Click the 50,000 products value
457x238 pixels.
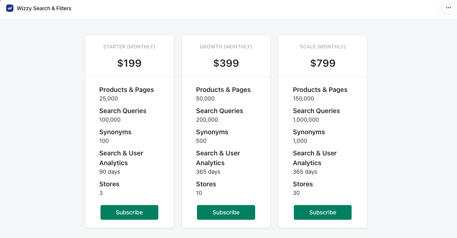click(x=205, y=98)
